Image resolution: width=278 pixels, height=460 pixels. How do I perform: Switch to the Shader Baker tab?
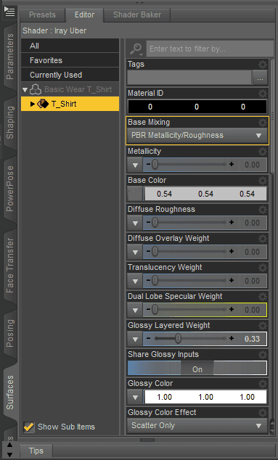[x=137, y=15]
